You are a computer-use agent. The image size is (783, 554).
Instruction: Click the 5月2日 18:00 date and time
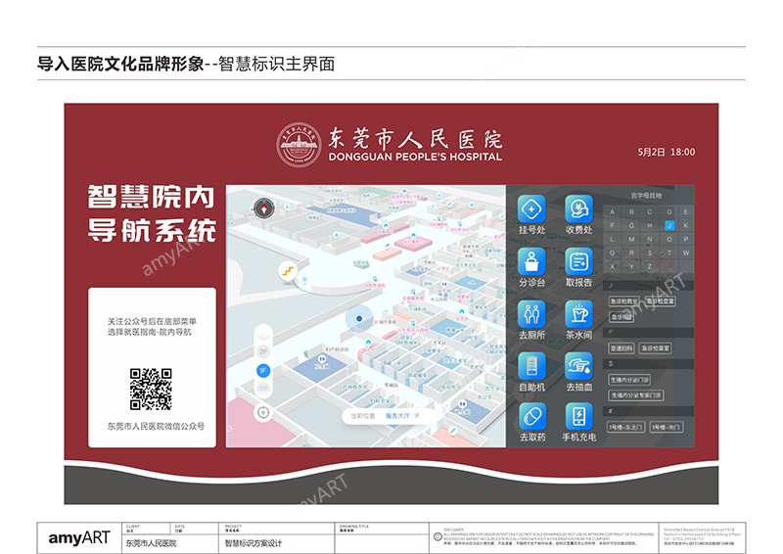pos(667,152)
